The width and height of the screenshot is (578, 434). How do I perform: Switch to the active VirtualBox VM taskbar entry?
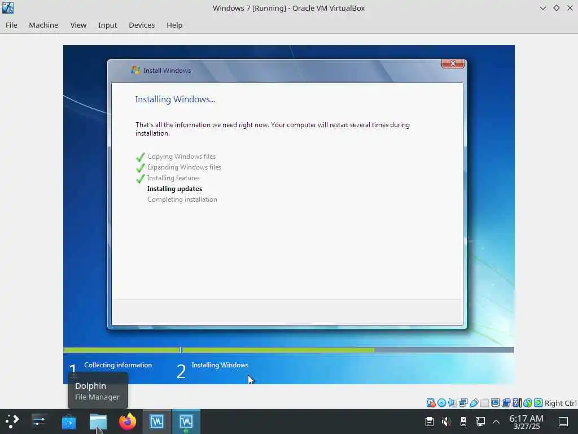click(x=186, y=422)
